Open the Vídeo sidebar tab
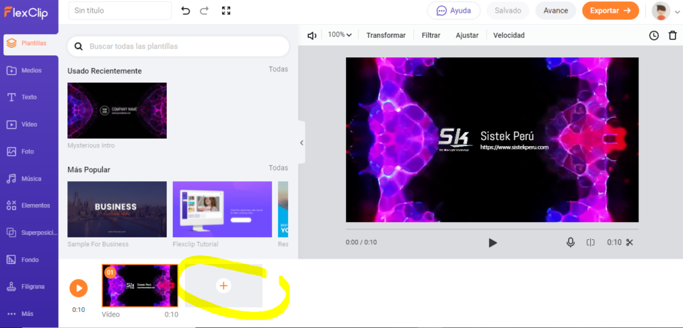This screenshot has height=328, width=683. click(29, 124)
